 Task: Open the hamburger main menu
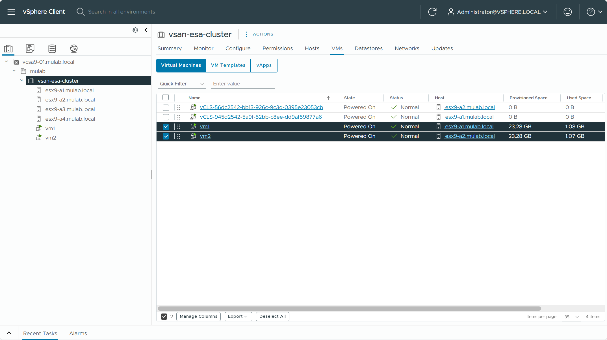coord(11,12)
